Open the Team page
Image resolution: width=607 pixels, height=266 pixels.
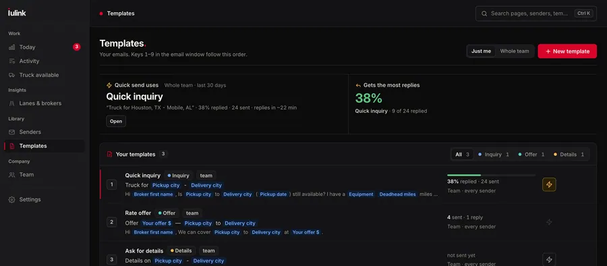45,174
